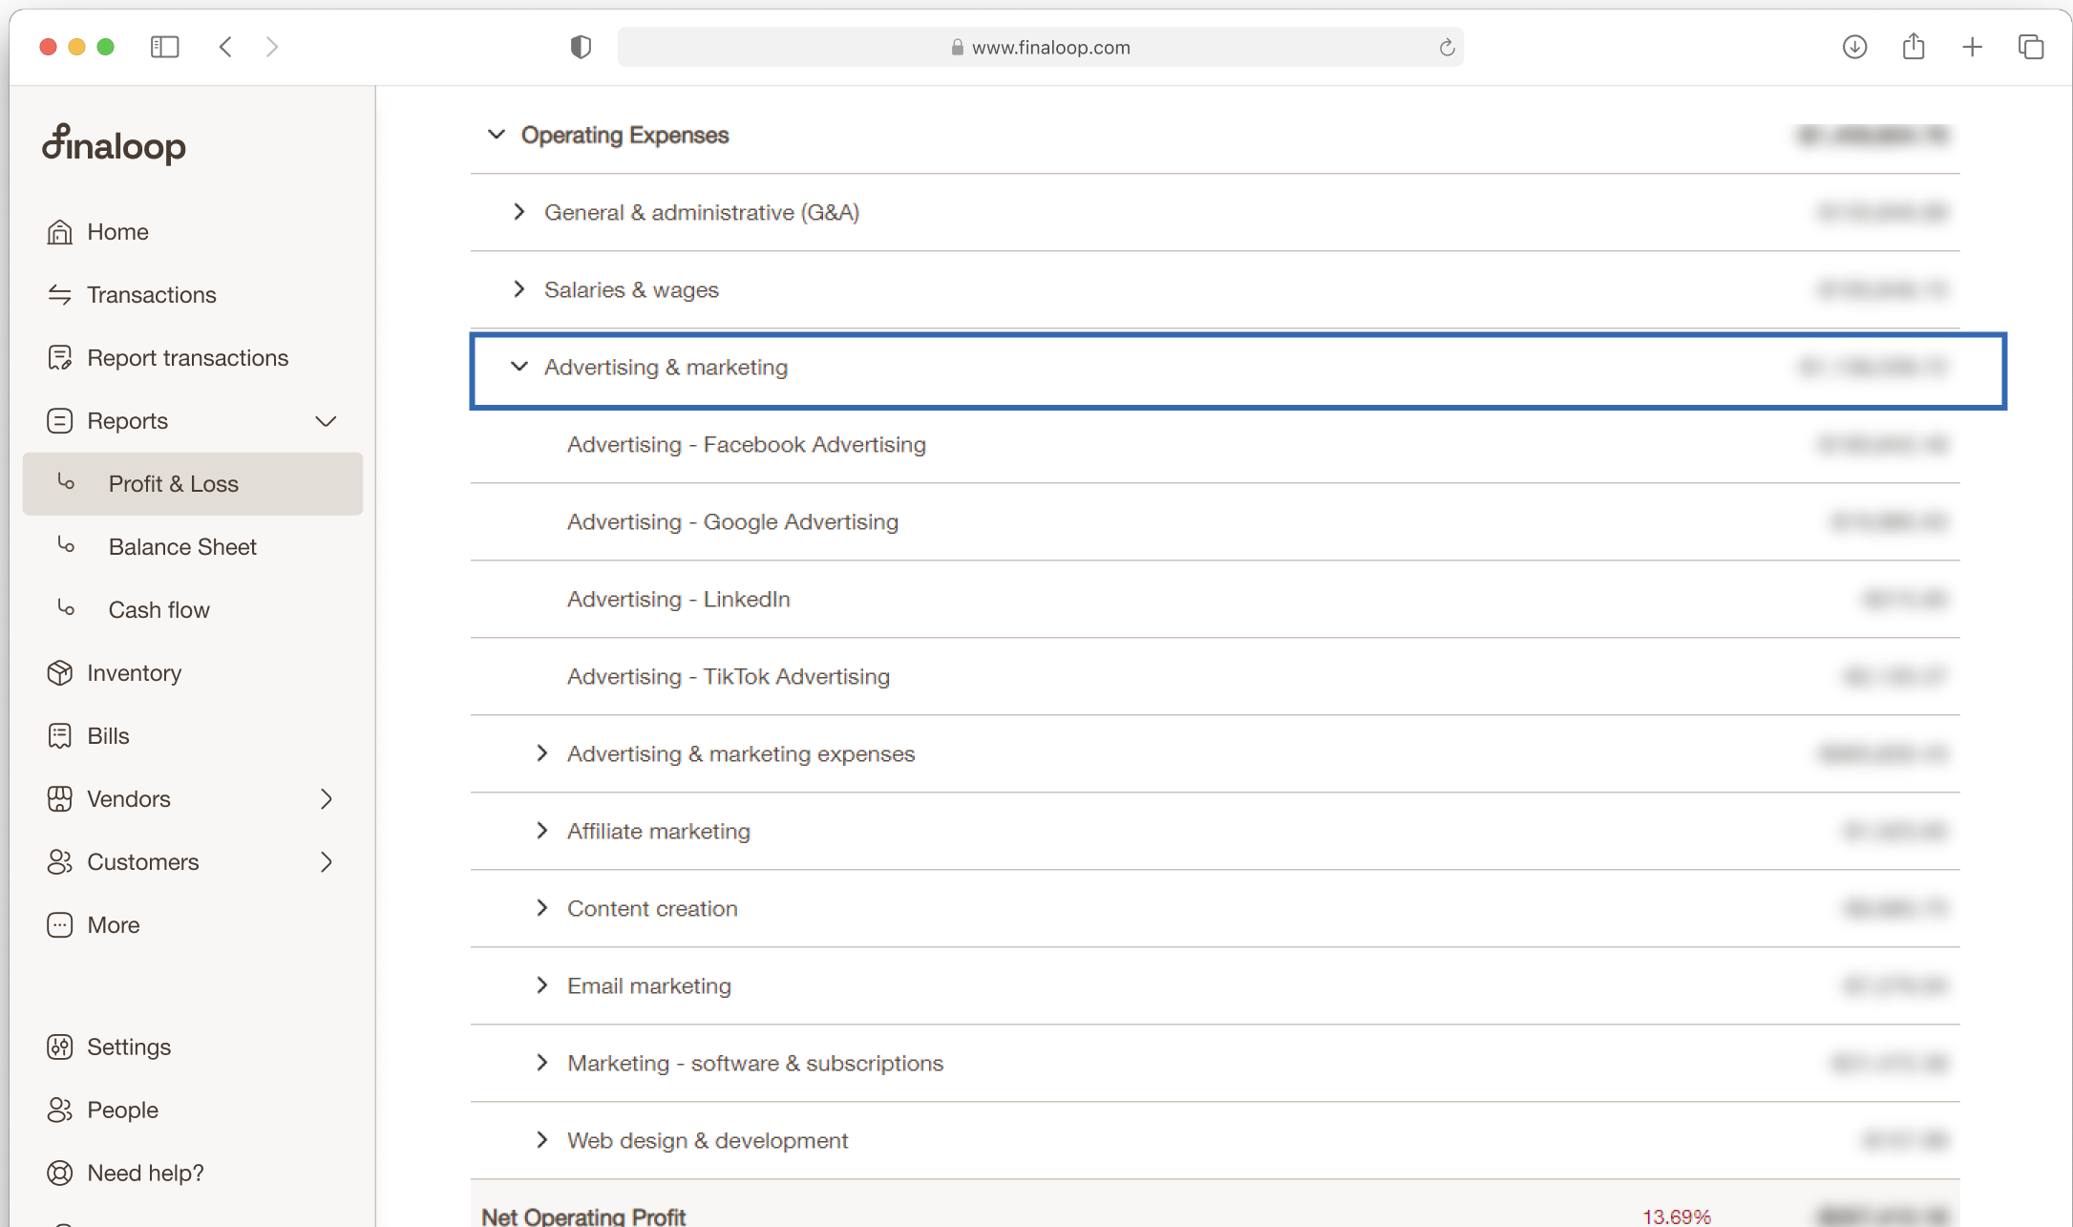Collapse the Operating Expenses section
Screen dimensions: 2073x1227
[497, 135]
